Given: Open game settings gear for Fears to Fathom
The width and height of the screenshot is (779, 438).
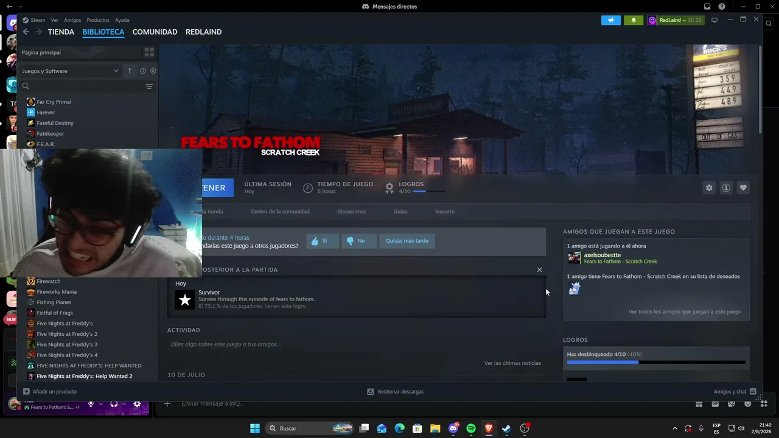Looking at the screenshot, I should tap(709, 188).
